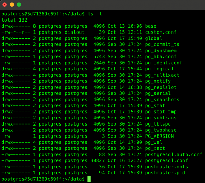205x183 pixels.
Task: Click the postgresql.auto.conf filename
Action: 174,154
